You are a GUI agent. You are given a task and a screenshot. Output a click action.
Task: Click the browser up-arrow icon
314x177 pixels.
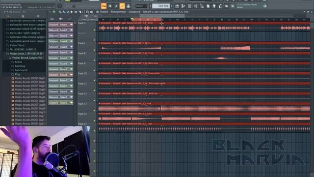[5, 12]
